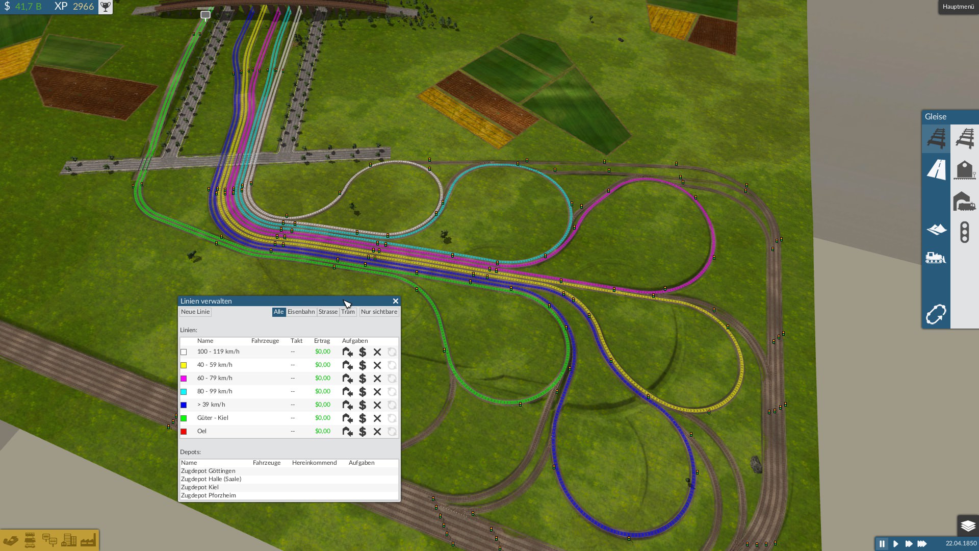Image resolution: width=979 pixels, height=551 pixels.
Task: Select depot Zugdepot Pforzheim
Action: point(209,495)
